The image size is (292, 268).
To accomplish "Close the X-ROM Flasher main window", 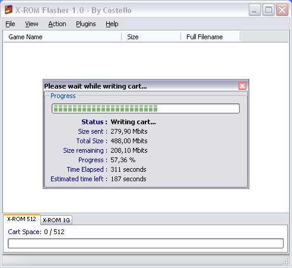I will [x=282, y=10].
